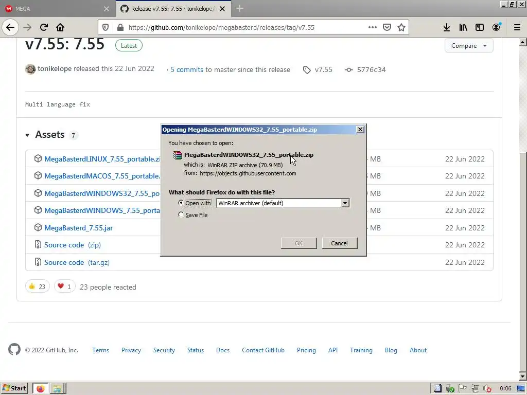Open MegaBasterdLINUX_7.55_portable.zip link

point(102,159)
